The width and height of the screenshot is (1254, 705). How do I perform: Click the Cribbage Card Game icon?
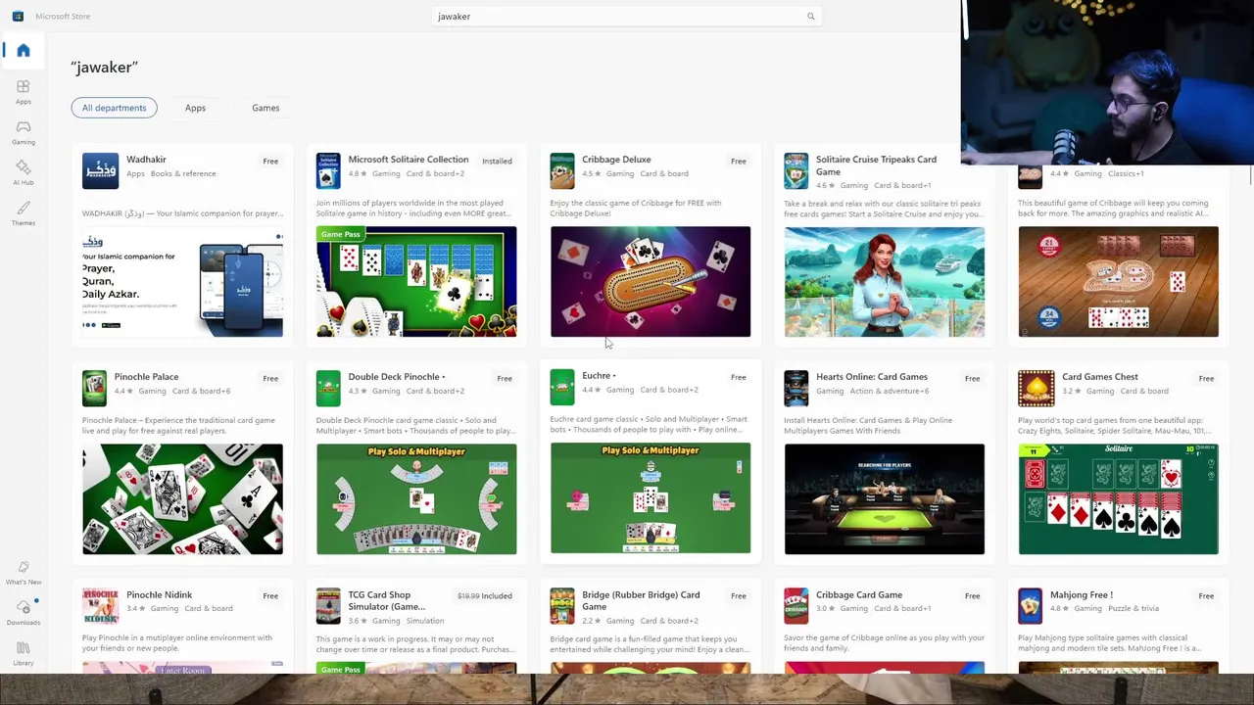point(796,606)
